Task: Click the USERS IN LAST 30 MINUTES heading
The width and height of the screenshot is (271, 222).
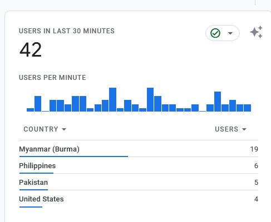Action: tap(67, 31)
